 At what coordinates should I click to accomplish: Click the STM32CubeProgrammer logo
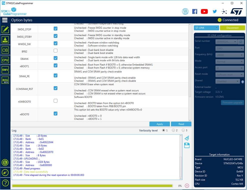tap(14, 11)
